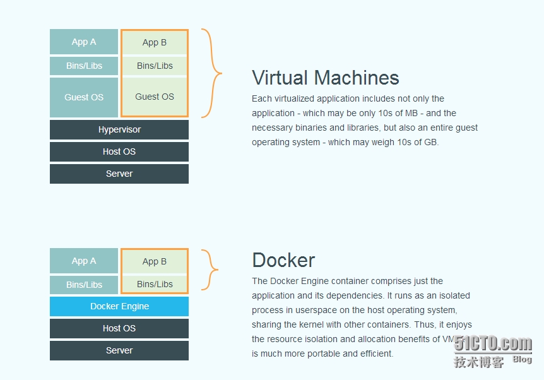
Task: Click the text 'necessary binaries and libraries, but also an entire guest'
Action: click(365, 128)
